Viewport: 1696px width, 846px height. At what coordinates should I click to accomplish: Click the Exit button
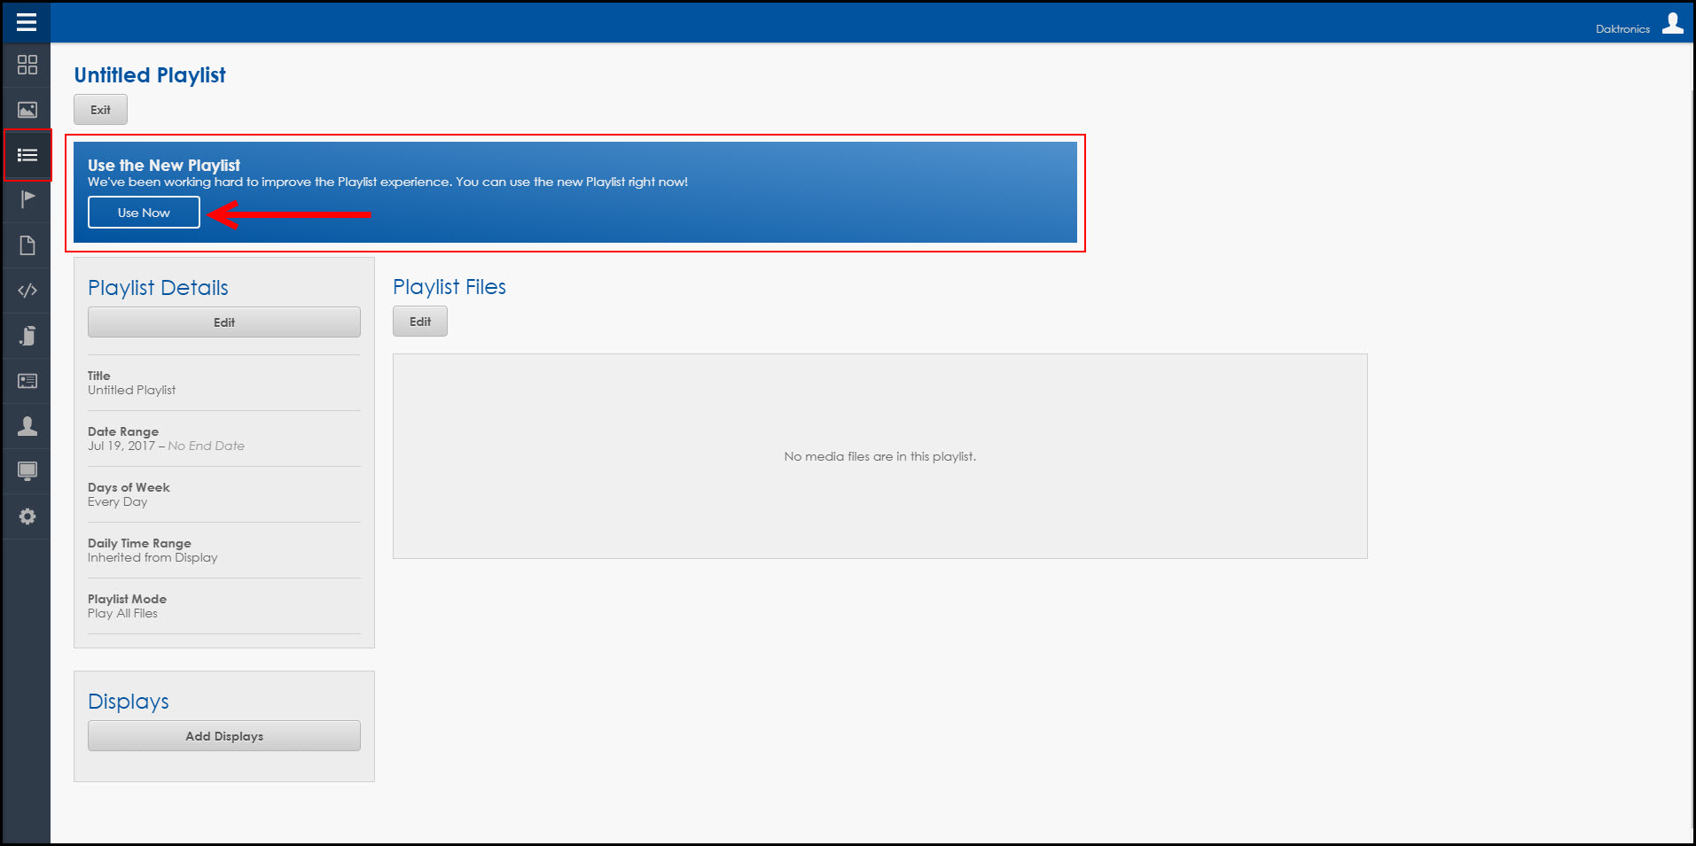(100, 110)
